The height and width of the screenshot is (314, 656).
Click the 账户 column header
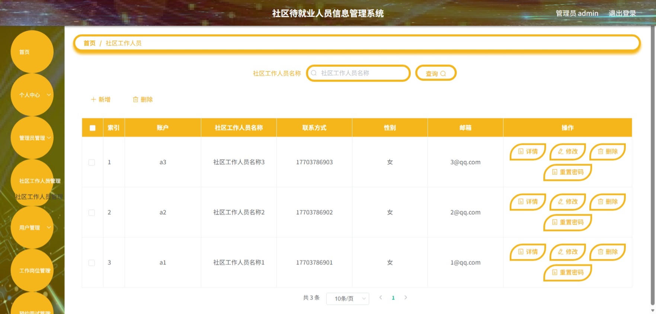tap(163, 128)
